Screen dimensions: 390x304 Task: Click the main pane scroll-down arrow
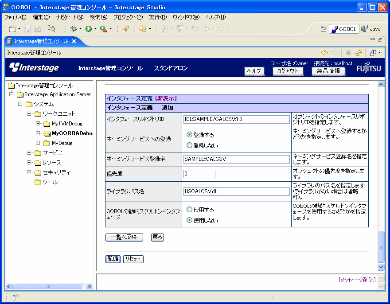pyautogui.click(x=381, y=267)
